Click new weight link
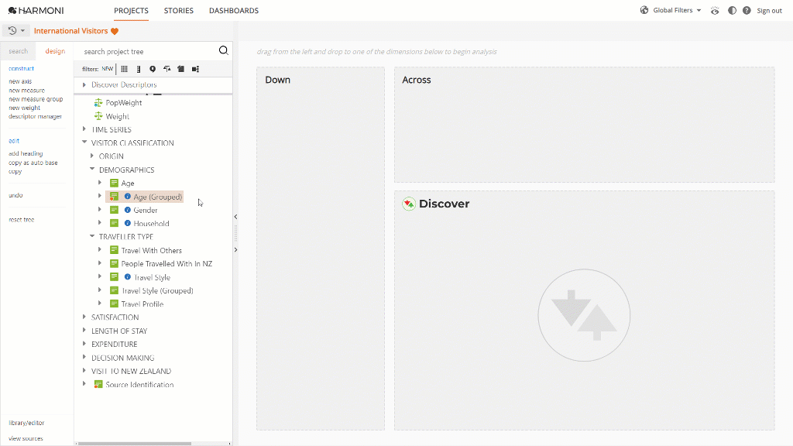The width and height of the screenshot is (793, 446). 24,108
